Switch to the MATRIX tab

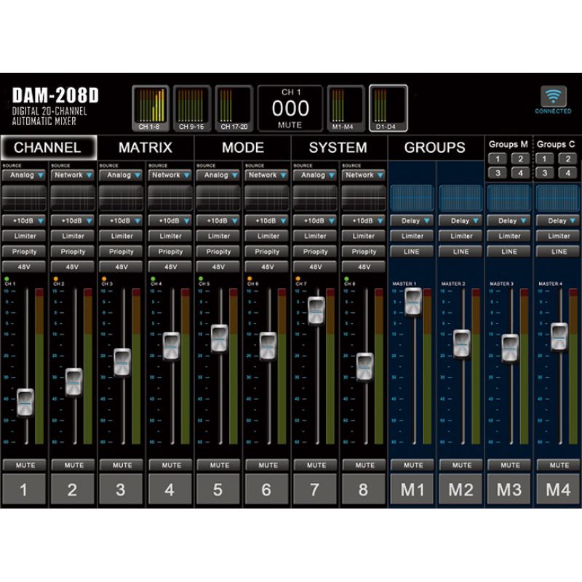point(145,148)
